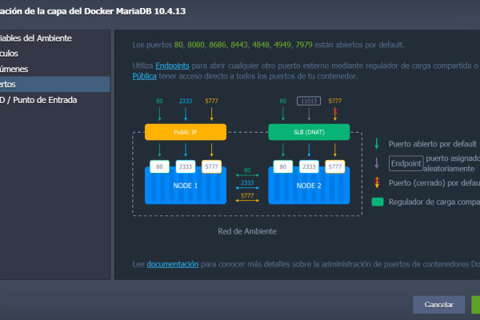Click port 5777 box on NODE 2
The image size is (480, 320).
335,166
